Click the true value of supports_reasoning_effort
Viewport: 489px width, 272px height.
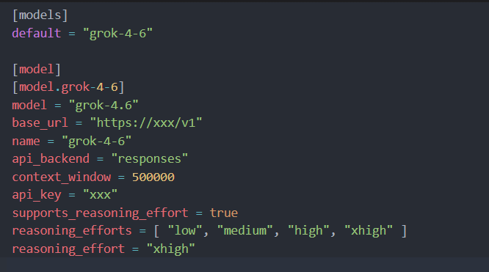pyautogui.click(x=224, y=213)
